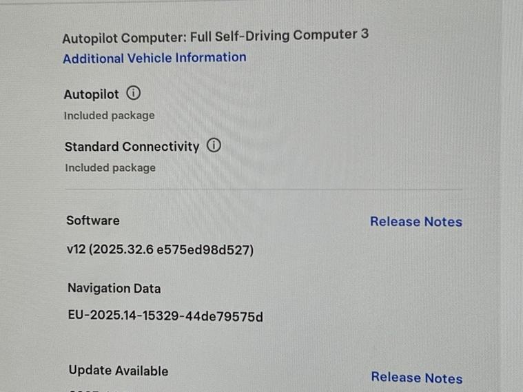
Task: Click the Navigation Data label
Action: (x=114, y=289)
